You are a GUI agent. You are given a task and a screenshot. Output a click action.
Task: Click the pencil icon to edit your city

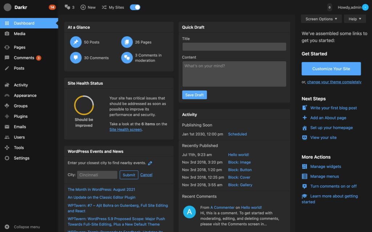pos(150,163)
